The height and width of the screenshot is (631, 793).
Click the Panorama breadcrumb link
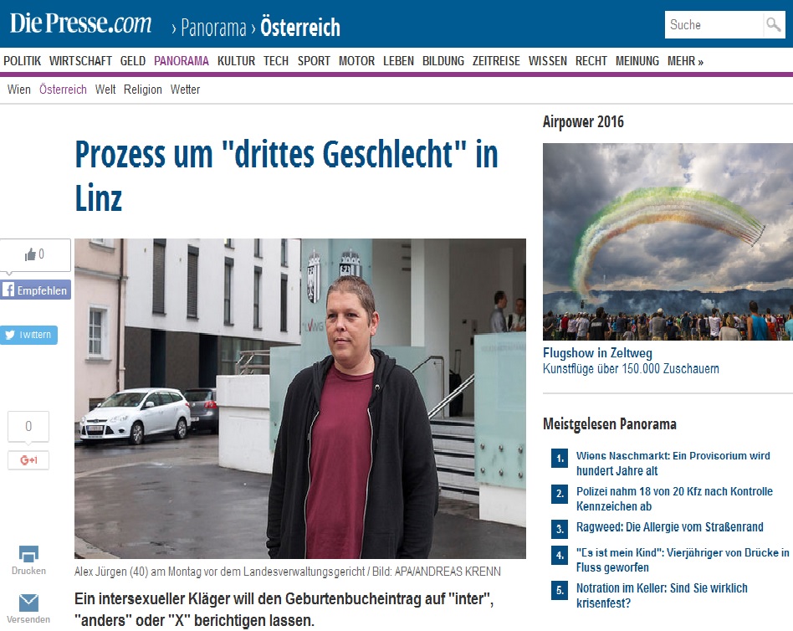click(x=213, y=28)
